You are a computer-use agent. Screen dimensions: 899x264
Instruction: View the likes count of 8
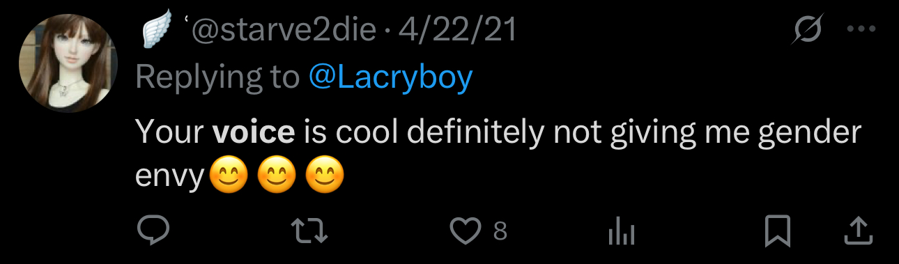(500, 231)
